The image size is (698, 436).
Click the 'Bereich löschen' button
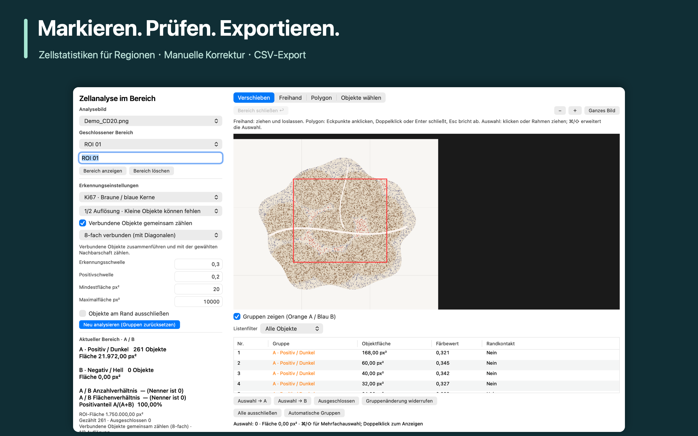coord(151,171)
